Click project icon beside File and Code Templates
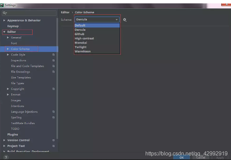231x160 pixels. [54, 66]
